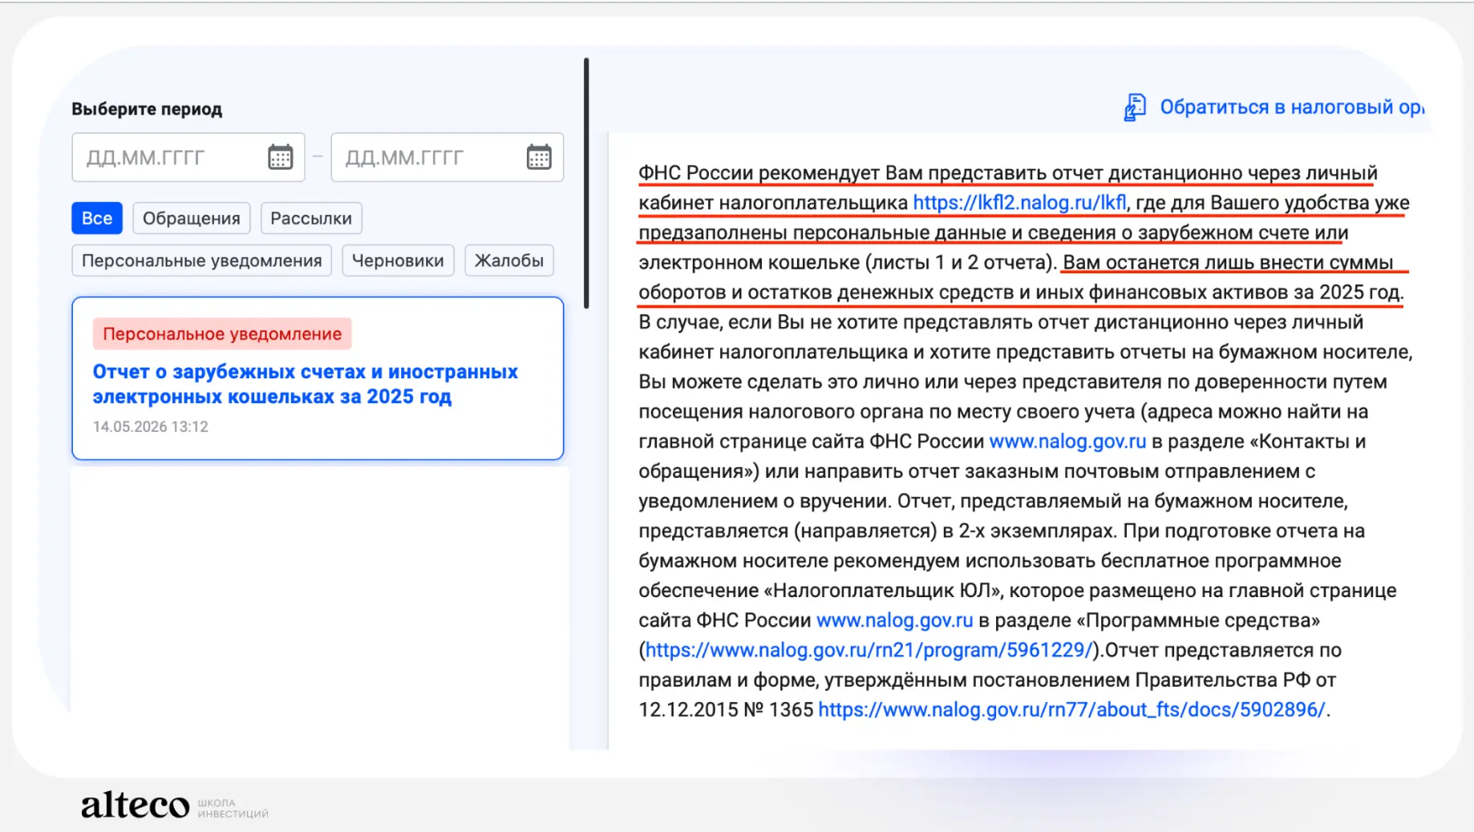Select the Черновики filter tab
Screen dimensions: 1474x832
point(398,261)
